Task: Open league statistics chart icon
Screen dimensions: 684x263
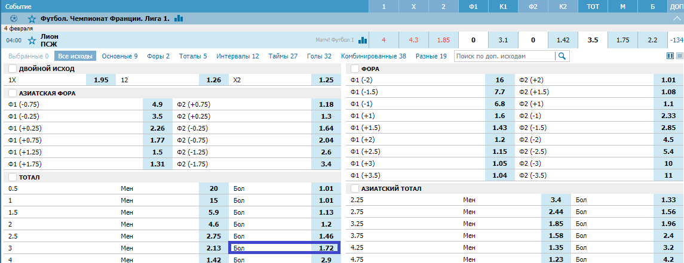Action: (179, 18)
